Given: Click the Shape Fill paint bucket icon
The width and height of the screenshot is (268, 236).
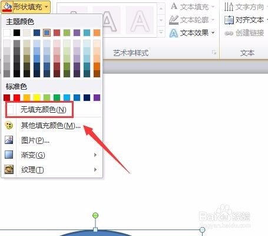Looking at the screenshot, I should [7, 7].
